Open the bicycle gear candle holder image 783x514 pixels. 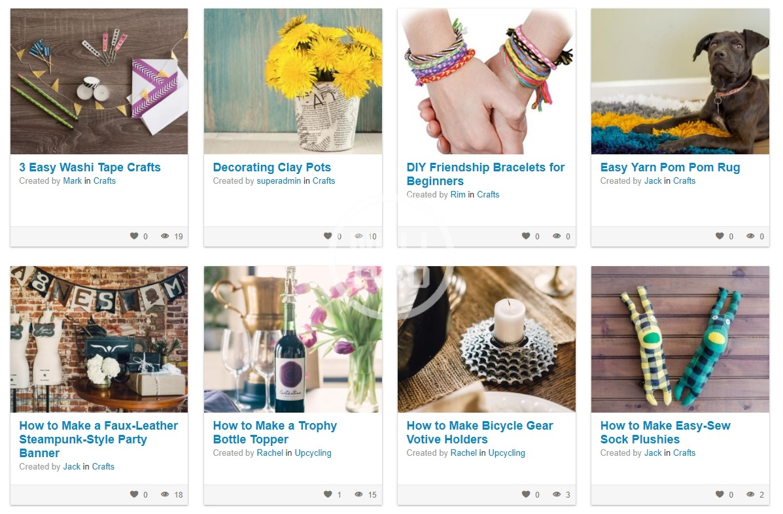point(487,339)
